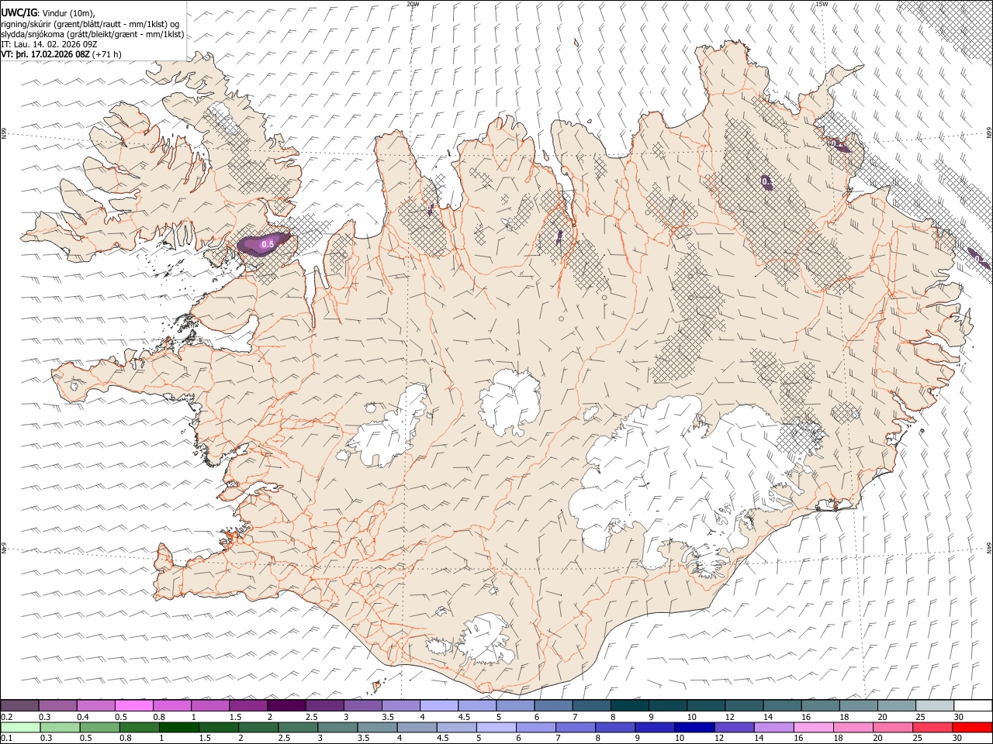
Task: Click the '0.4' legend value
Action: point(83,716)
